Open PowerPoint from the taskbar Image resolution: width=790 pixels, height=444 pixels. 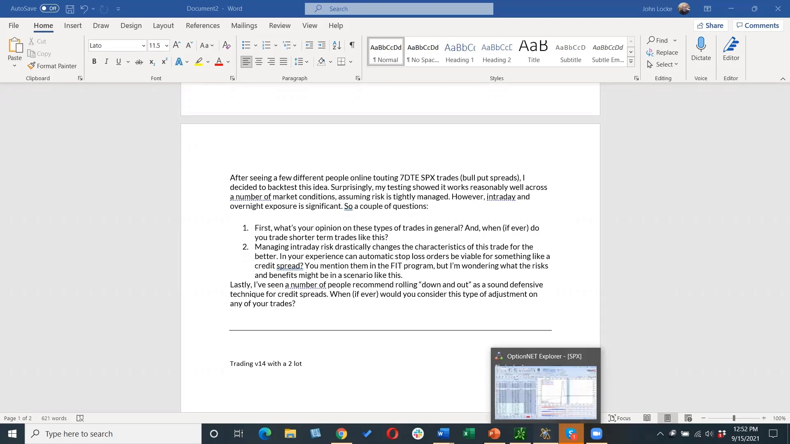[x=494, y=434]
